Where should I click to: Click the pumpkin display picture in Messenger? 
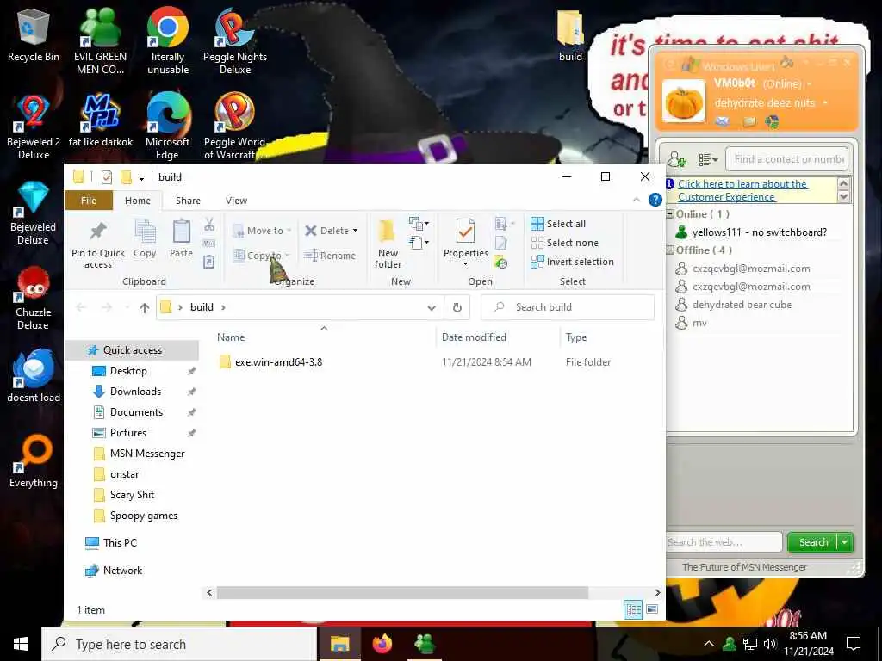683,102
